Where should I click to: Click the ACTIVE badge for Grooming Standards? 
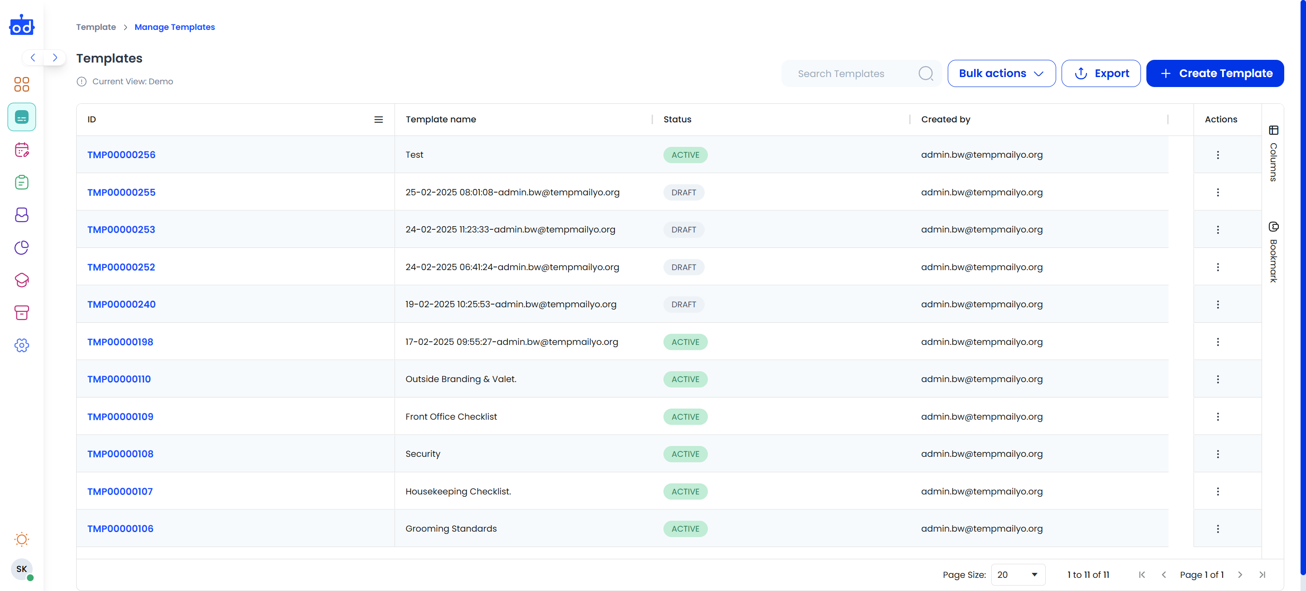click(686, 528)
